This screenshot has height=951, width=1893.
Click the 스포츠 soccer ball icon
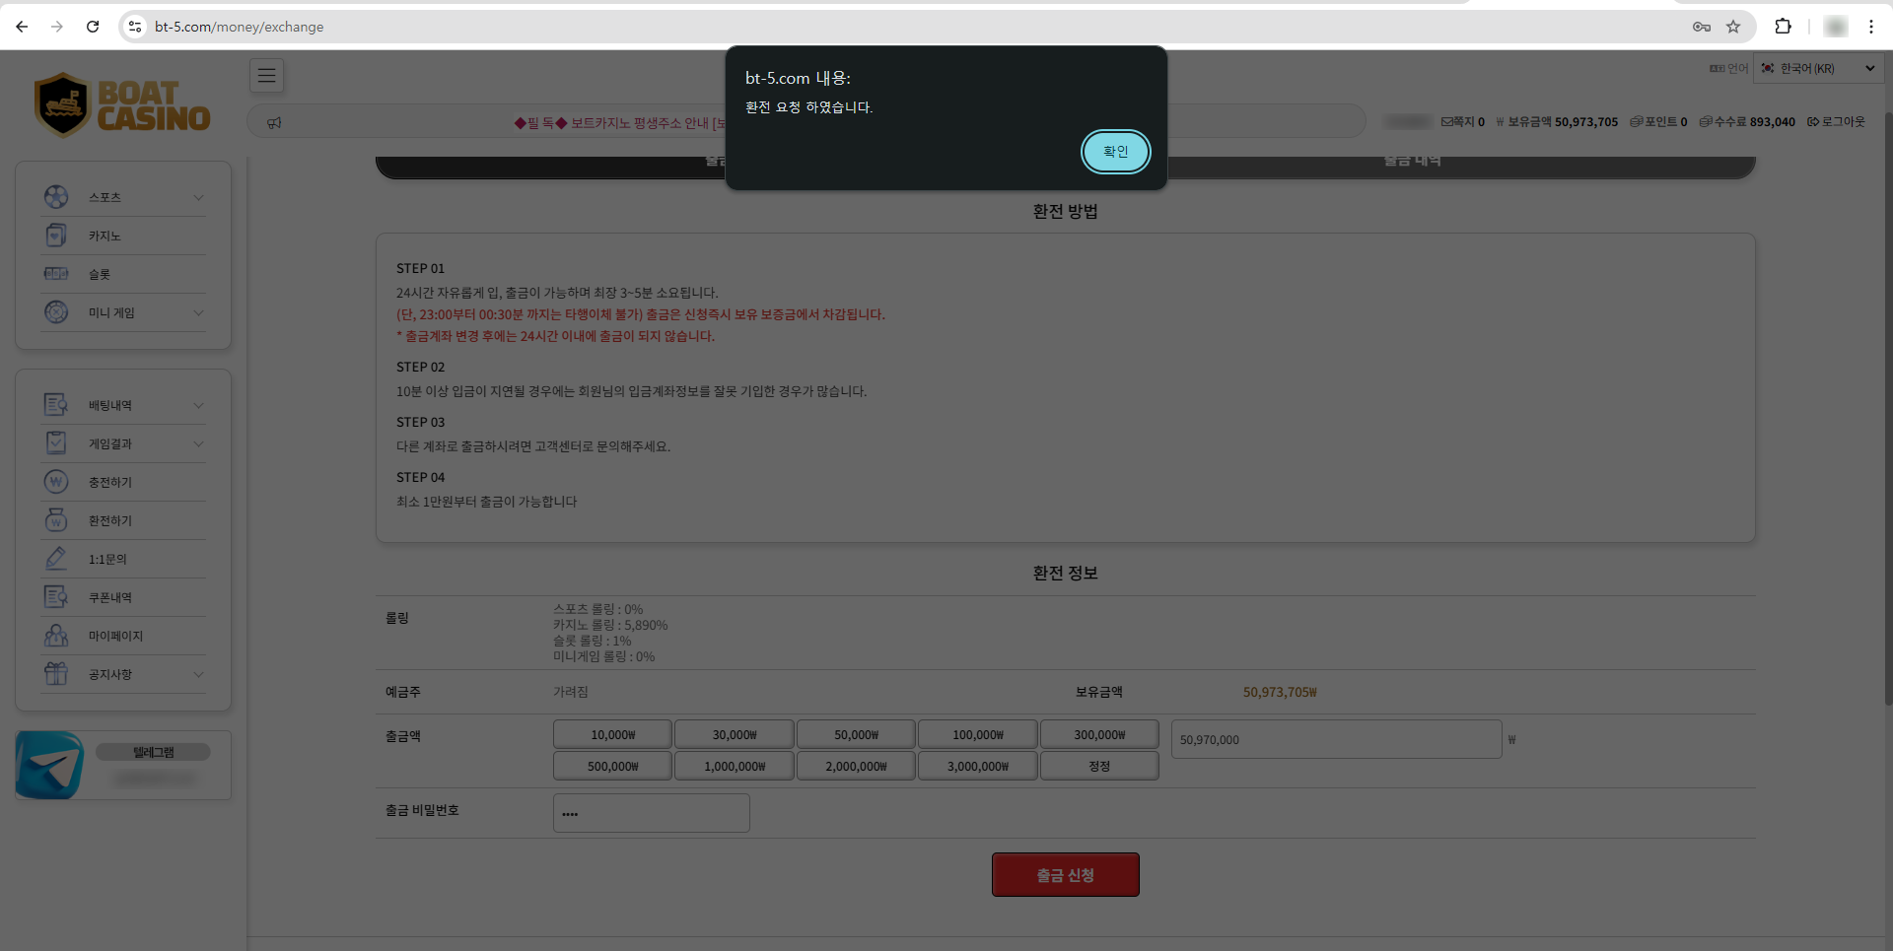coord(56,197)
